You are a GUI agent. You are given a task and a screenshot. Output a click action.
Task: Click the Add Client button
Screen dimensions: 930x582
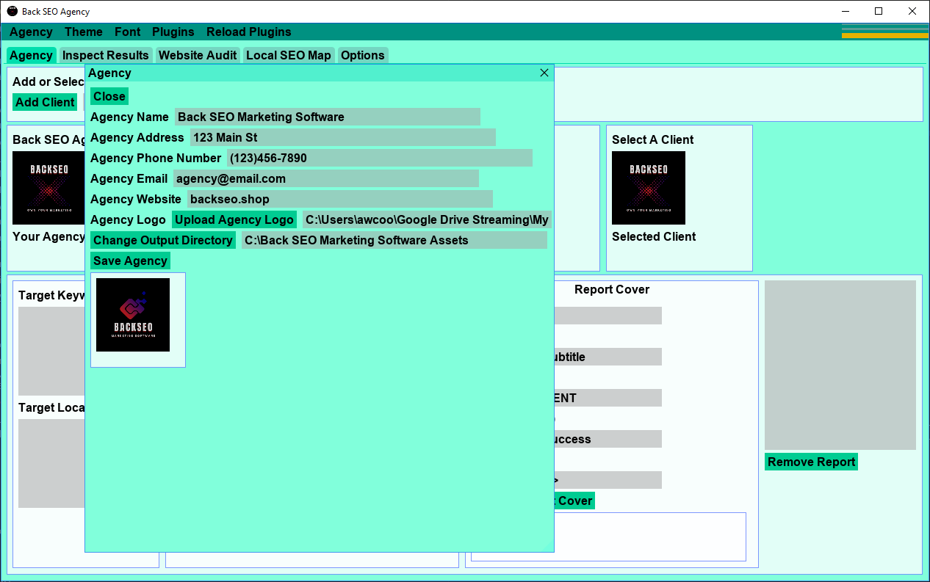(x=45, y=102)
